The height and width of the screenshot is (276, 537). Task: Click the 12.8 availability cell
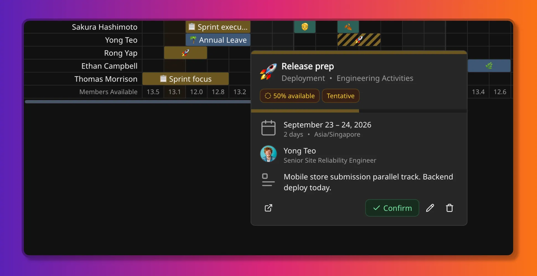pos(218,92)
